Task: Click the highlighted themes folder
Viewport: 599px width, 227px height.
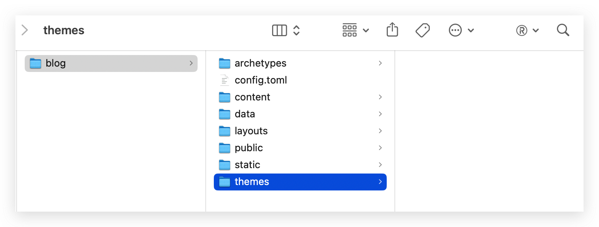Action: coord(252,182)
